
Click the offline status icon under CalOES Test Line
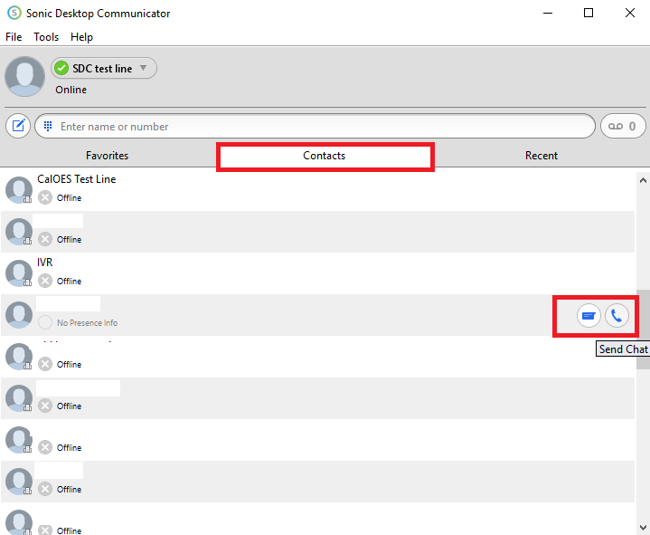[x=45, y=197]
